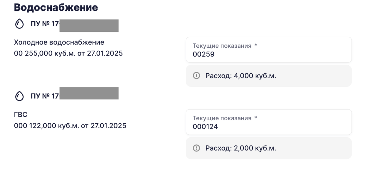Click previous reading 00 255,000 куб.м. от 27.01.2025
The width and height of the screenshot is (367, 178).
click(68, 53)
